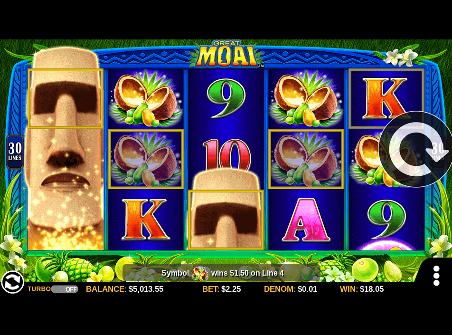The image size is (452, 335).
Task: Click the WIN $18.05 readout
Action: 362,289
